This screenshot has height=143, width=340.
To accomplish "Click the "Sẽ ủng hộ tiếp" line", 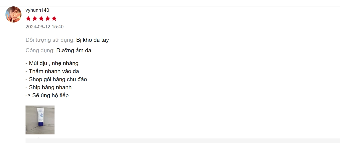I will [47, 95].
